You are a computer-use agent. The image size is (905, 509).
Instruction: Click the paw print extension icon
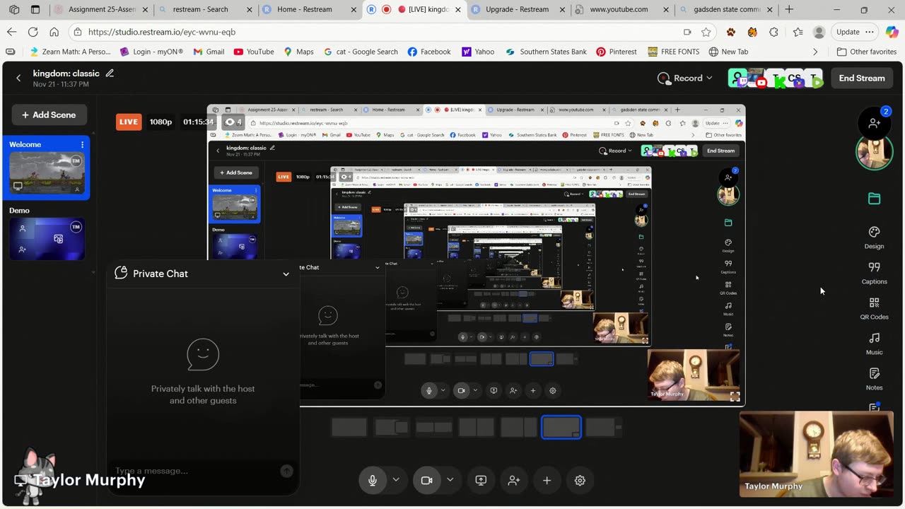click(x=731, y=32)
